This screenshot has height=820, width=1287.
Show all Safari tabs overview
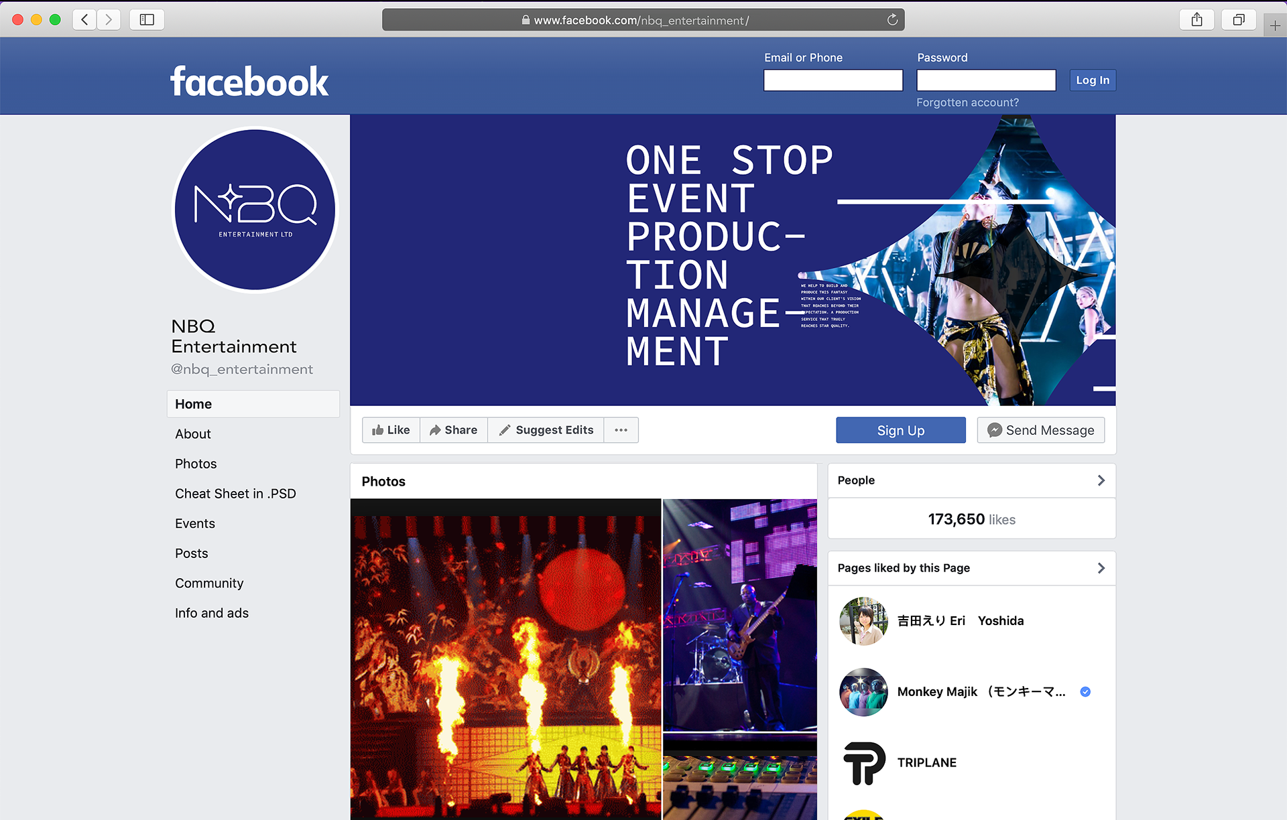pos(1239,19)
